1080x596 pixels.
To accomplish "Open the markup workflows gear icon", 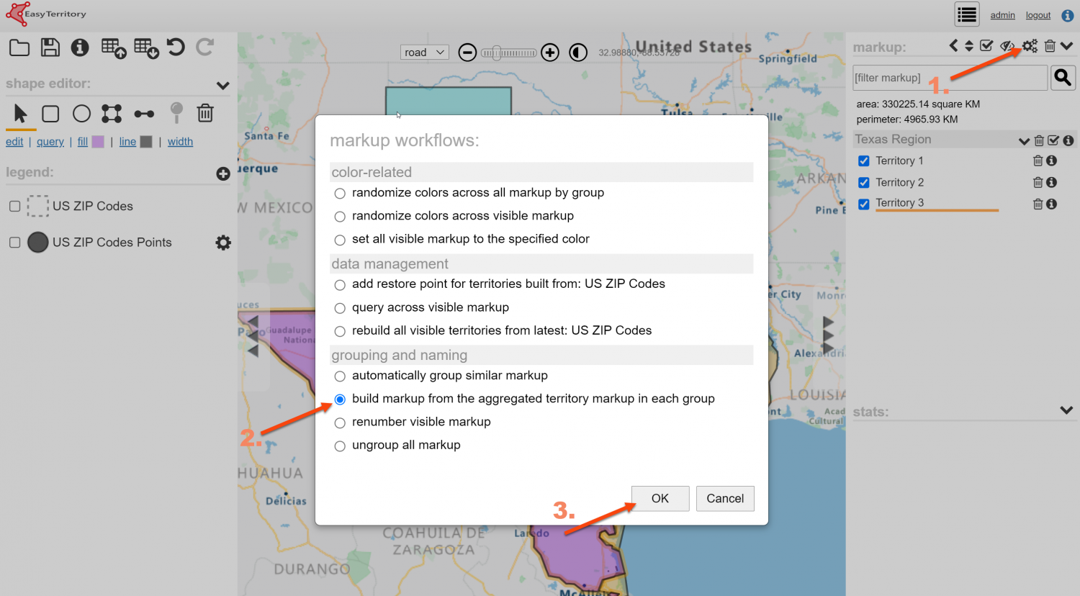I will (x=1030, y=45).
